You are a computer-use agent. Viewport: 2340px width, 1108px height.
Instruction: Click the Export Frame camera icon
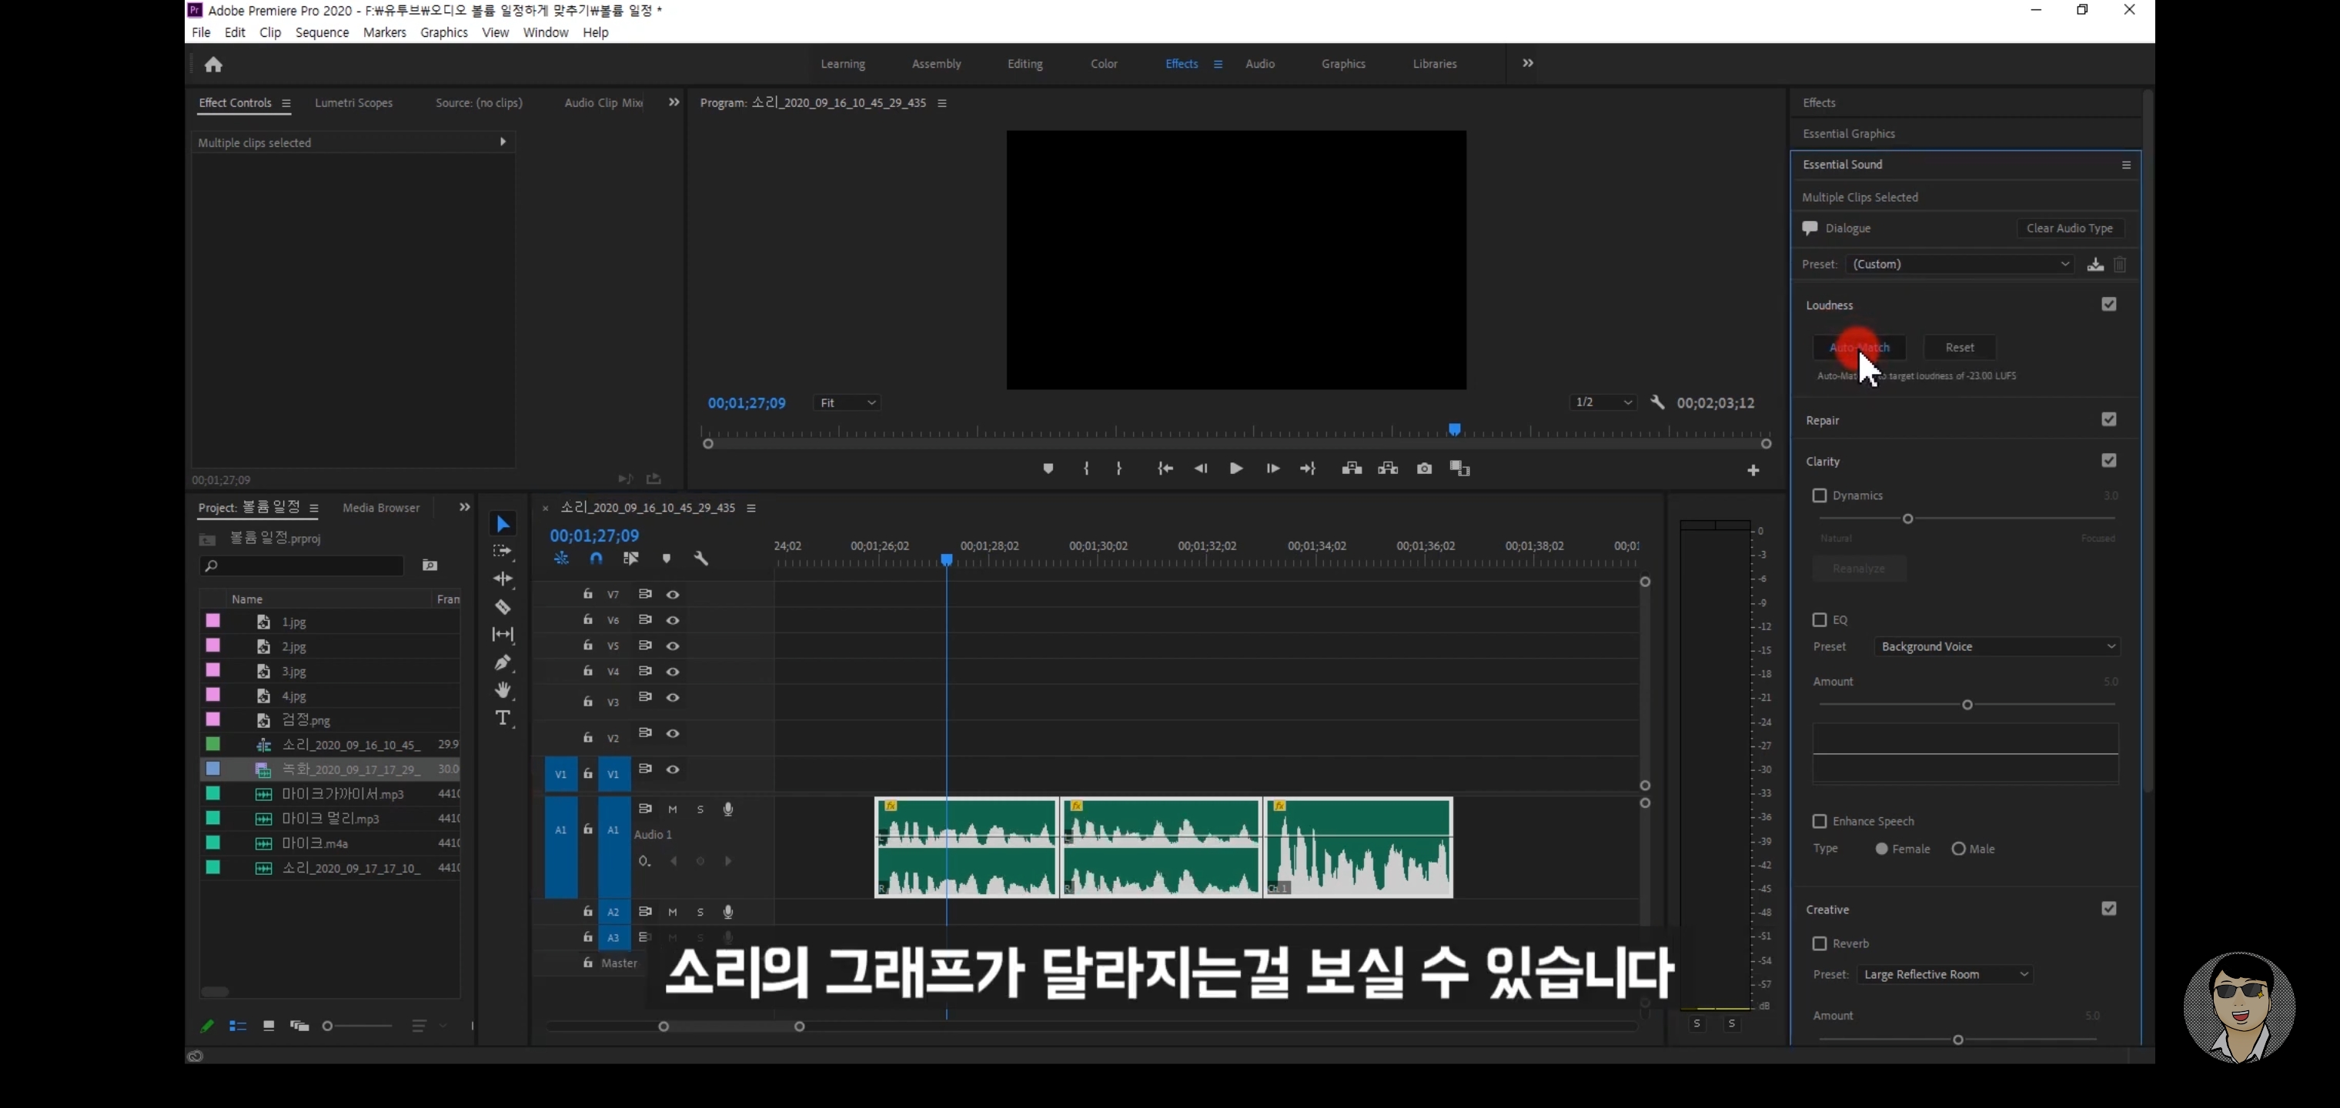(1423, 469)
